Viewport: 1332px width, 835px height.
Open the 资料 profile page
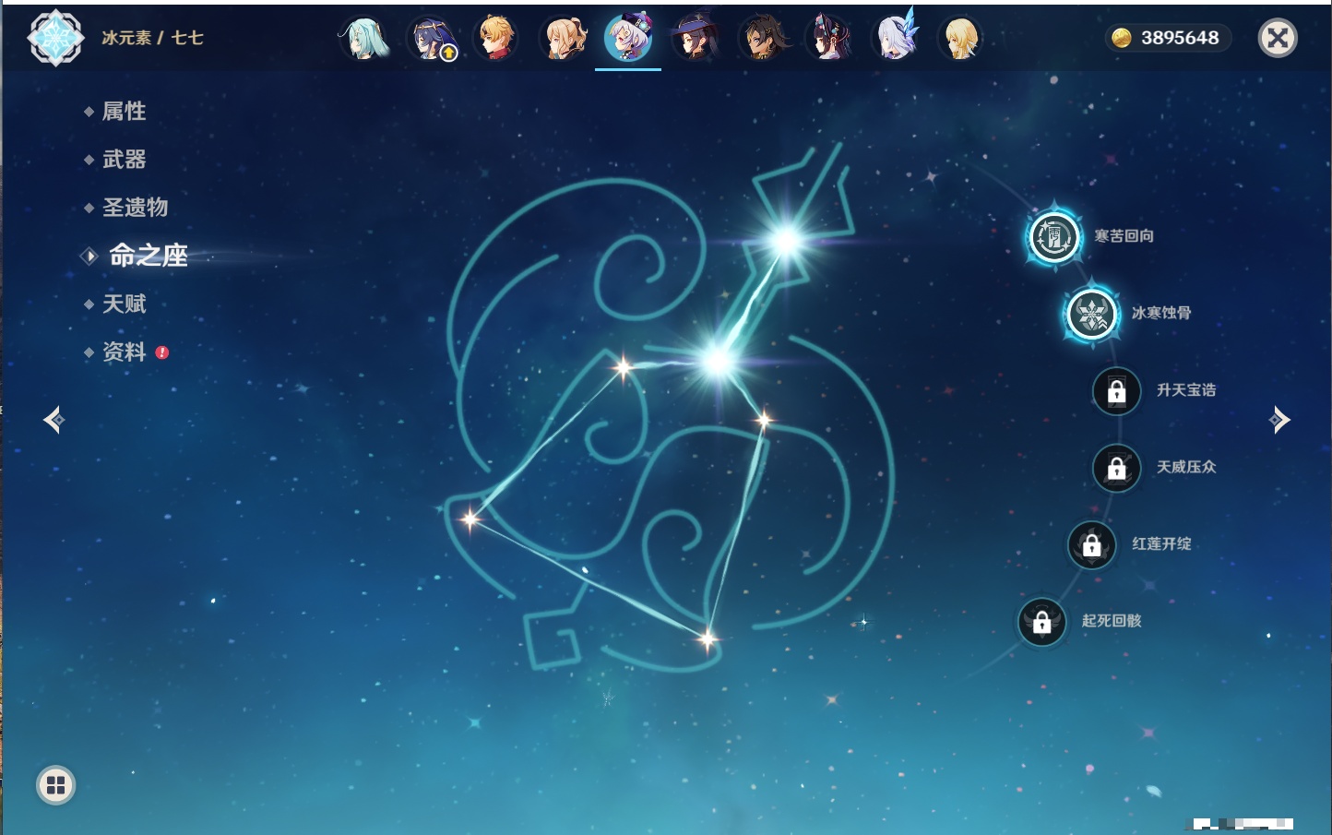click(124, 352)
